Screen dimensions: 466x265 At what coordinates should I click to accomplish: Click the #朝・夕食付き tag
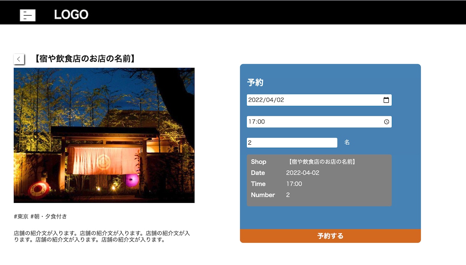[49, 217]
